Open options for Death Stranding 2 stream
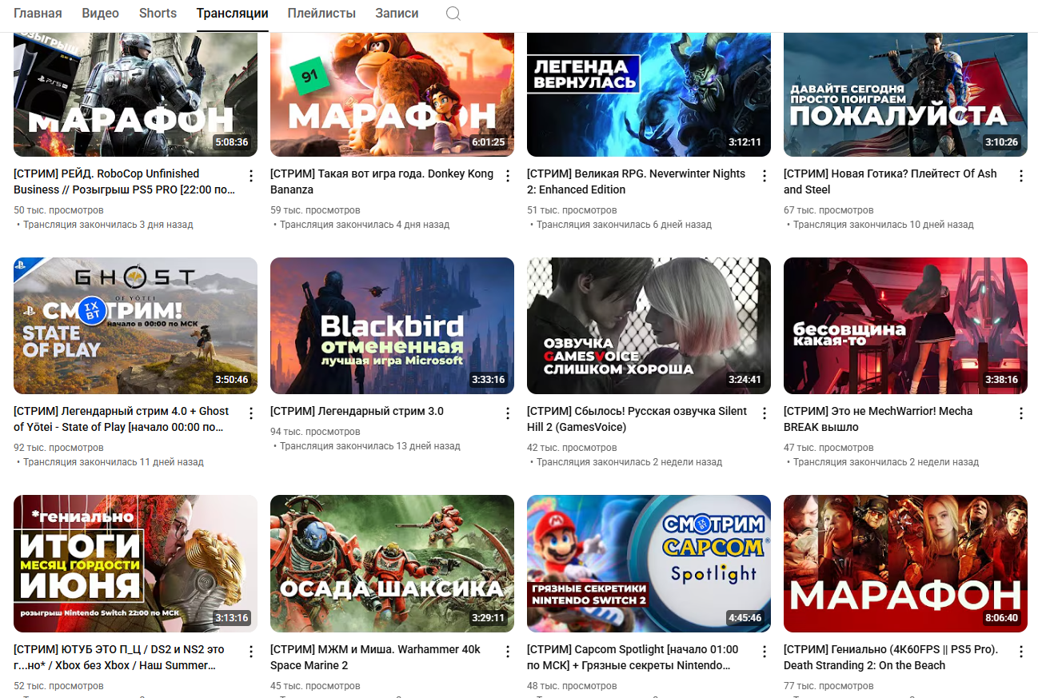Viewport: 1038px width, 698px height. coord(1021,652)
